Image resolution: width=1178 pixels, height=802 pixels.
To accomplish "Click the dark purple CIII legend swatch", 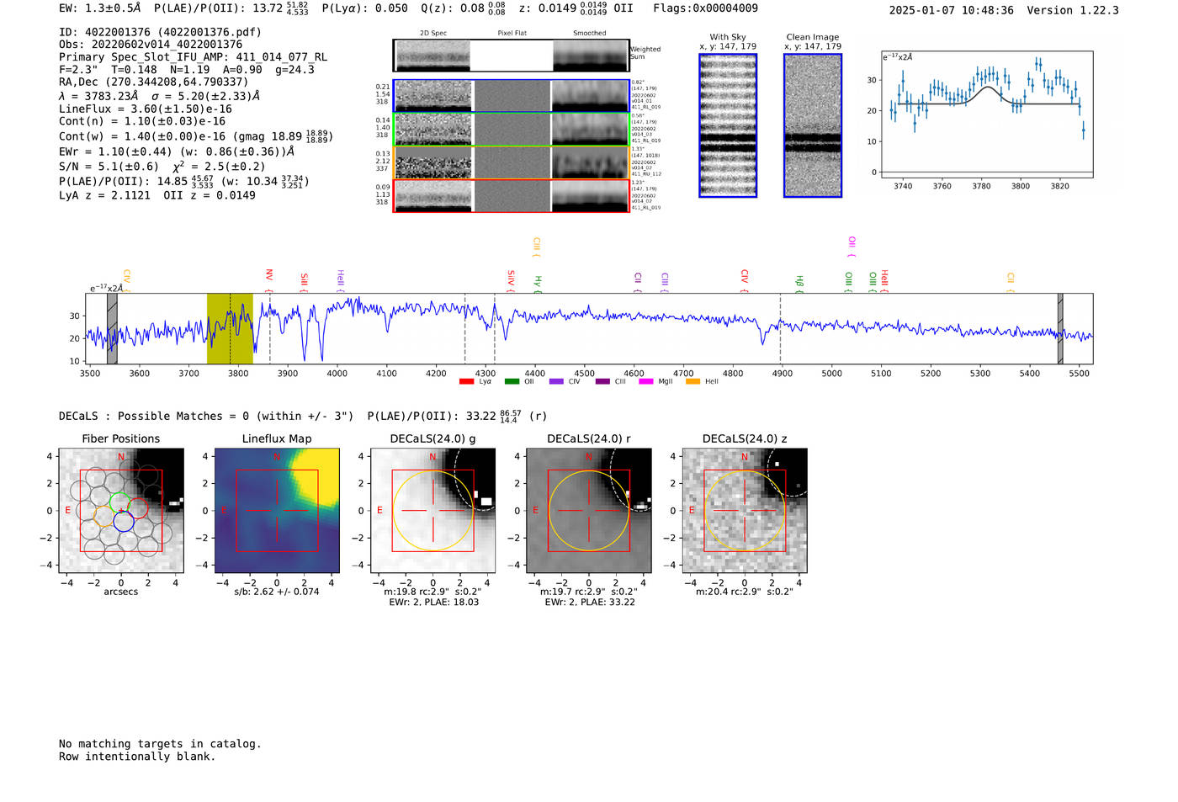I will tap(602, 382).
